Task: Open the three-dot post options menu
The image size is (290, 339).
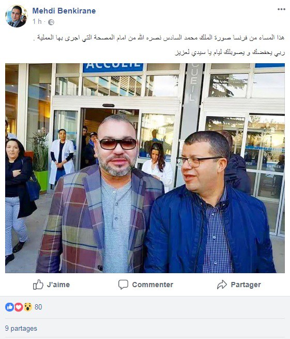Action: coord(281,9)
